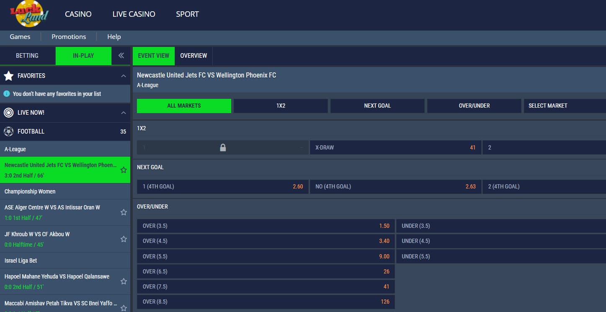Click the Football soccer ball icon
Image resolution: width=606 pixels, height=312 pixels.
click(8, 132)
